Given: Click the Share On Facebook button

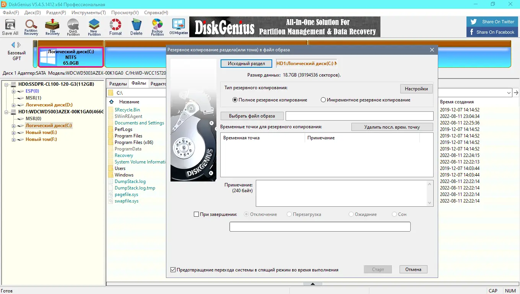Looking at the screenshot, I should pos(492,32).
